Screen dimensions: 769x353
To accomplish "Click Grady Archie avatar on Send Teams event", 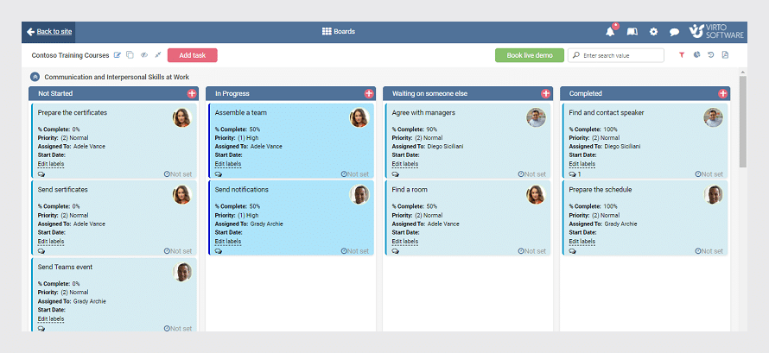I will [x=182, y=272].
